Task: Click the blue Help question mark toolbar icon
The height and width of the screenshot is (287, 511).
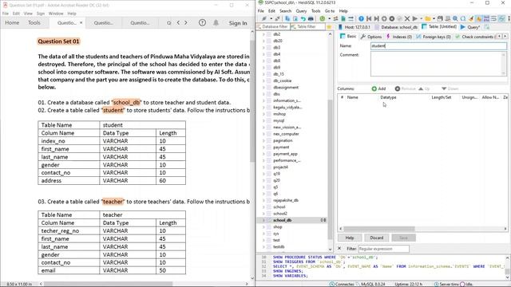Action: click(x=361, y=18)
